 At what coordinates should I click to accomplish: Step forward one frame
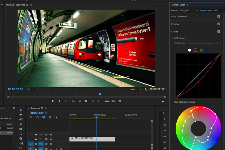click(93, 101)
